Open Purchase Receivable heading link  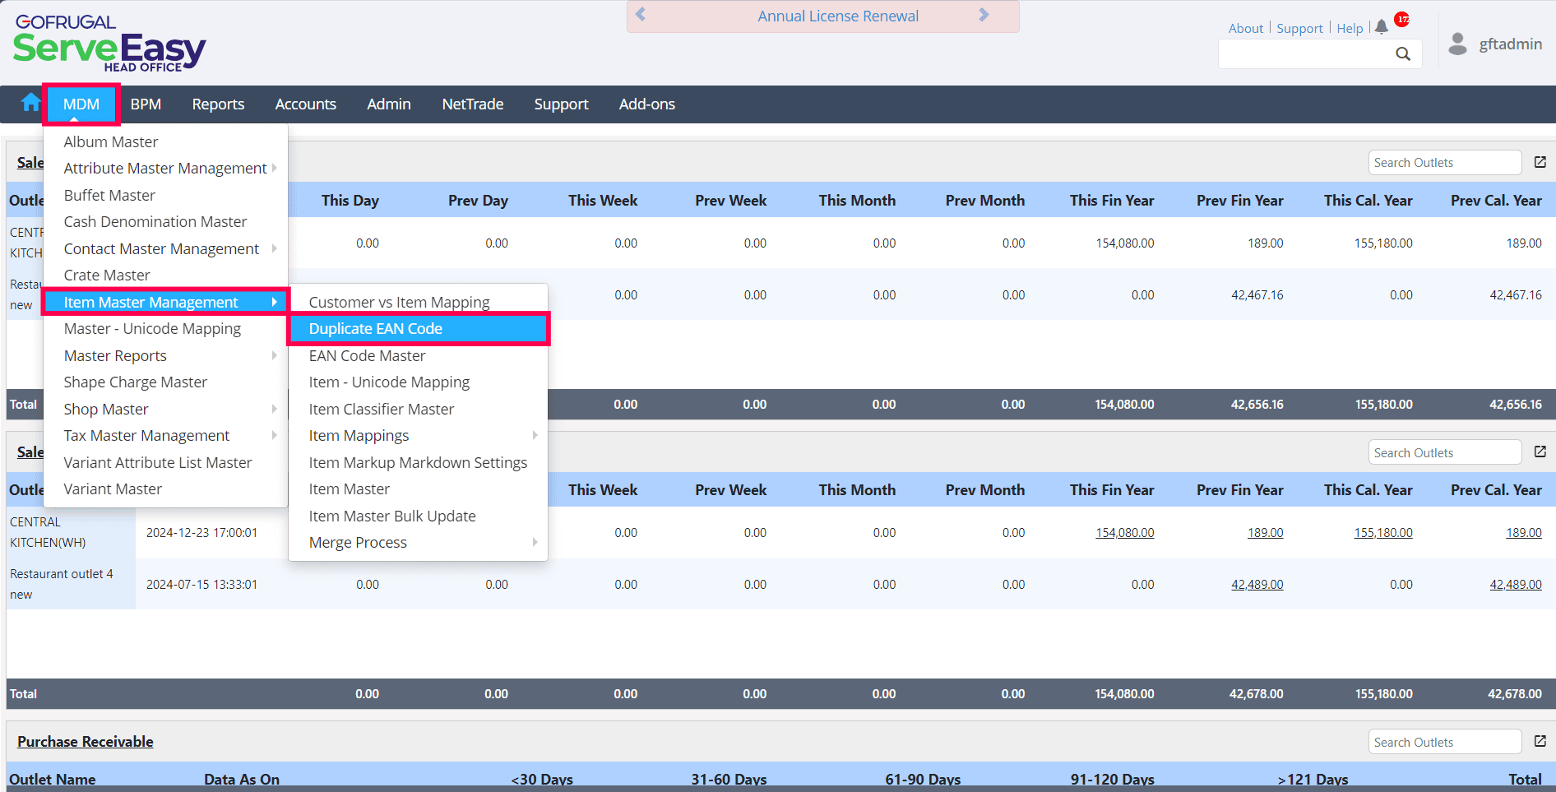click(x=86, y=741)
